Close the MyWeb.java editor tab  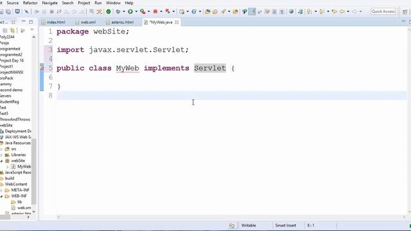click(177, 22)
